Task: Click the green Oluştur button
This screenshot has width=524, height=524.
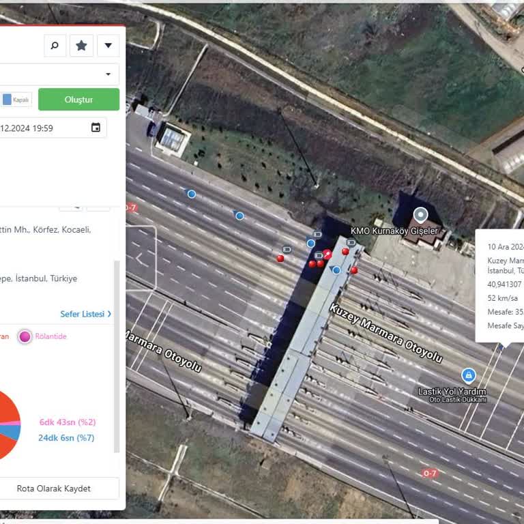Action: (78, 100)
